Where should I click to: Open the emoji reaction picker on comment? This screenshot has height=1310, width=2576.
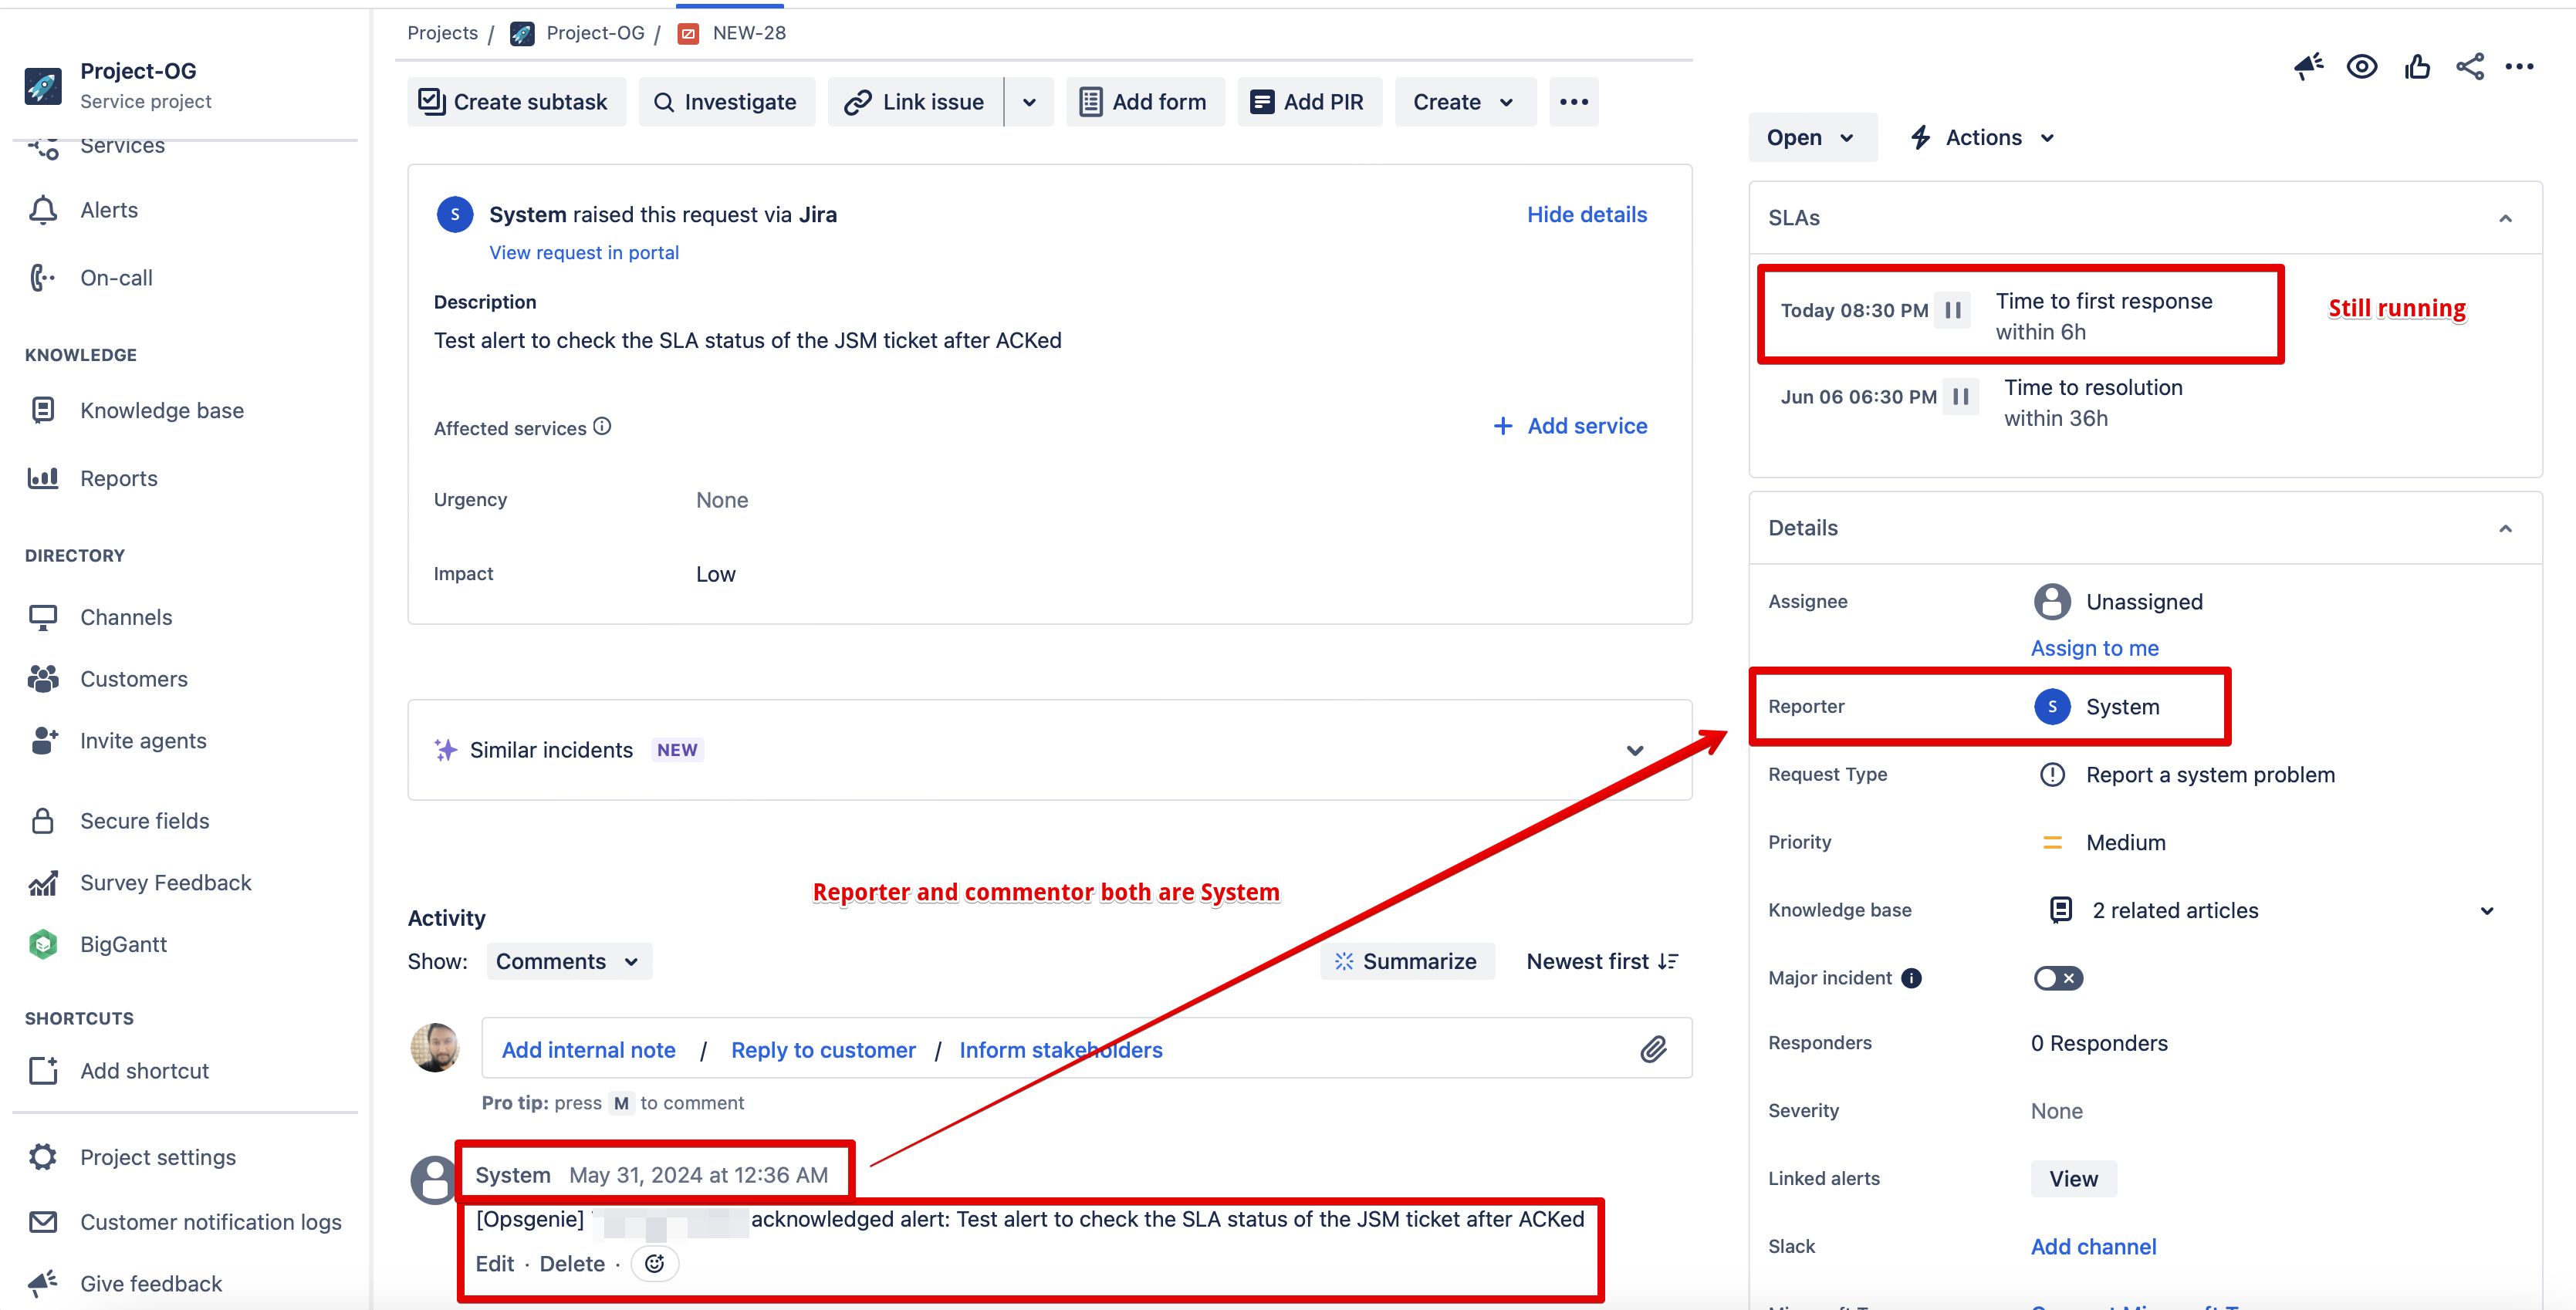click(x=655, y=1263)
